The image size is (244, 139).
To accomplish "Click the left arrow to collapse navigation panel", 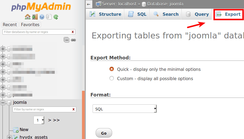I will [x=89, y=4].
